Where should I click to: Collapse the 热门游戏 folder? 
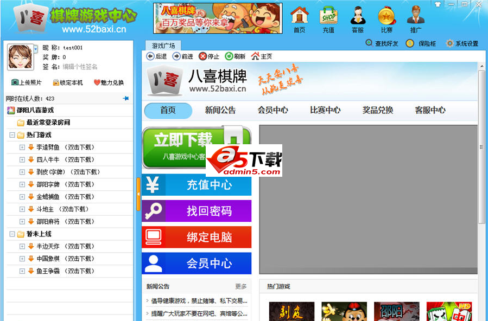pyautogui.click(x=12, y=135)
